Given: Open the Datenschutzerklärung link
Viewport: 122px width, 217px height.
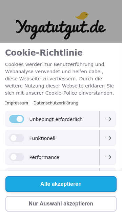Looking at the screenshot, I should [x=56, y=103].
